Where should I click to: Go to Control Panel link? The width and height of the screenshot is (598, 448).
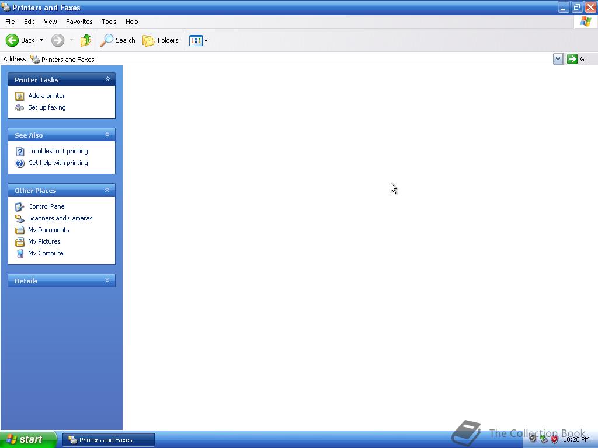pos(47,206)
